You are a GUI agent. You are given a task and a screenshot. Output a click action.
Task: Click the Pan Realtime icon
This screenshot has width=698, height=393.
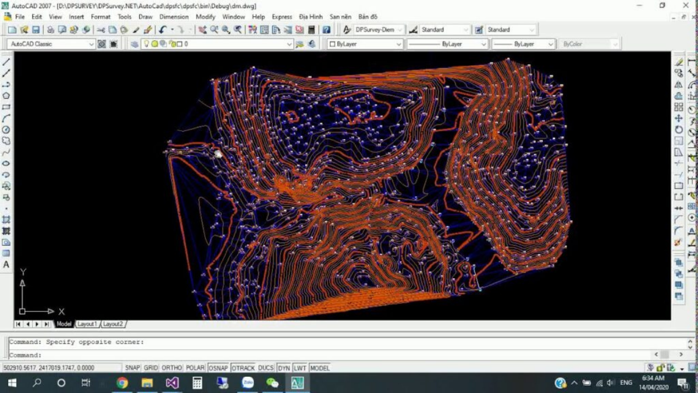[x=202, y=30]
